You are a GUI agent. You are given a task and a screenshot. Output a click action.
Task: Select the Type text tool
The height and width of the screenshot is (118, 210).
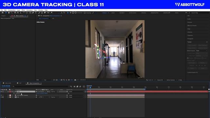(x=36, y=13)
